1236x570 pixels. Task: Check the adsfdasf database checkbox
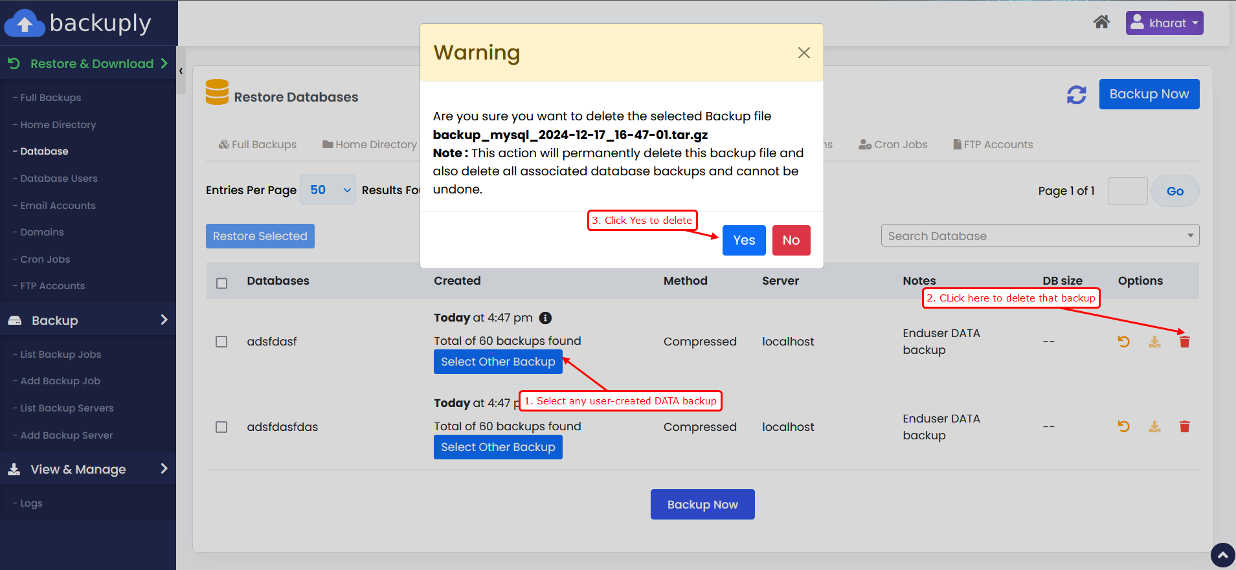221,342
